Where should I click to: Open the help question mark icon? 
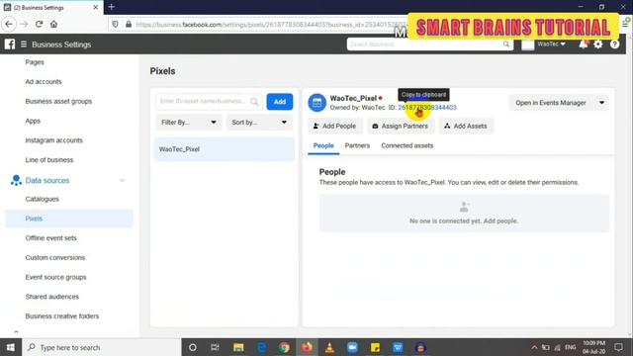pos(614,44)
